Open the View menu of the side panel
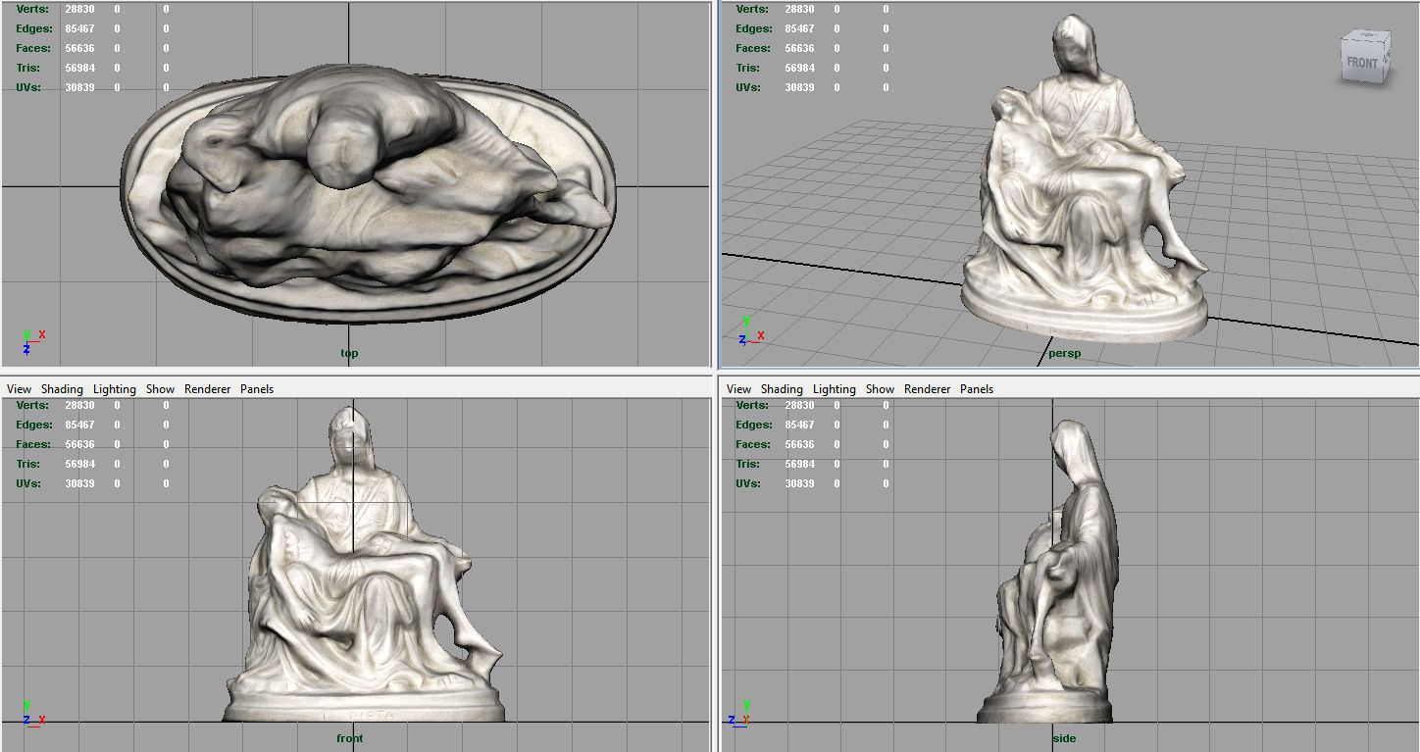Viewport: 1420px width, 752px height. tap(738, 389)
